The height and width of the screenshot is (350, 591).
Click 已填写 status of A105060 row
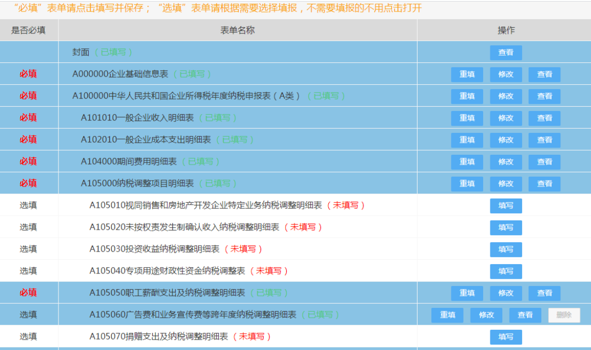320,314
